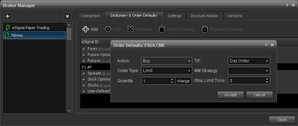Open the Action dropdown set to Buy
298x126 pixels.
click(x=166, y=61)
